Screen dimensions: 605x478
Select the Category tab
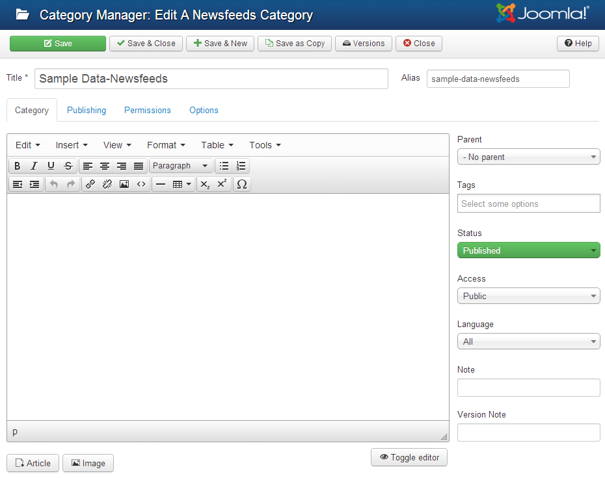click(32, 111)
